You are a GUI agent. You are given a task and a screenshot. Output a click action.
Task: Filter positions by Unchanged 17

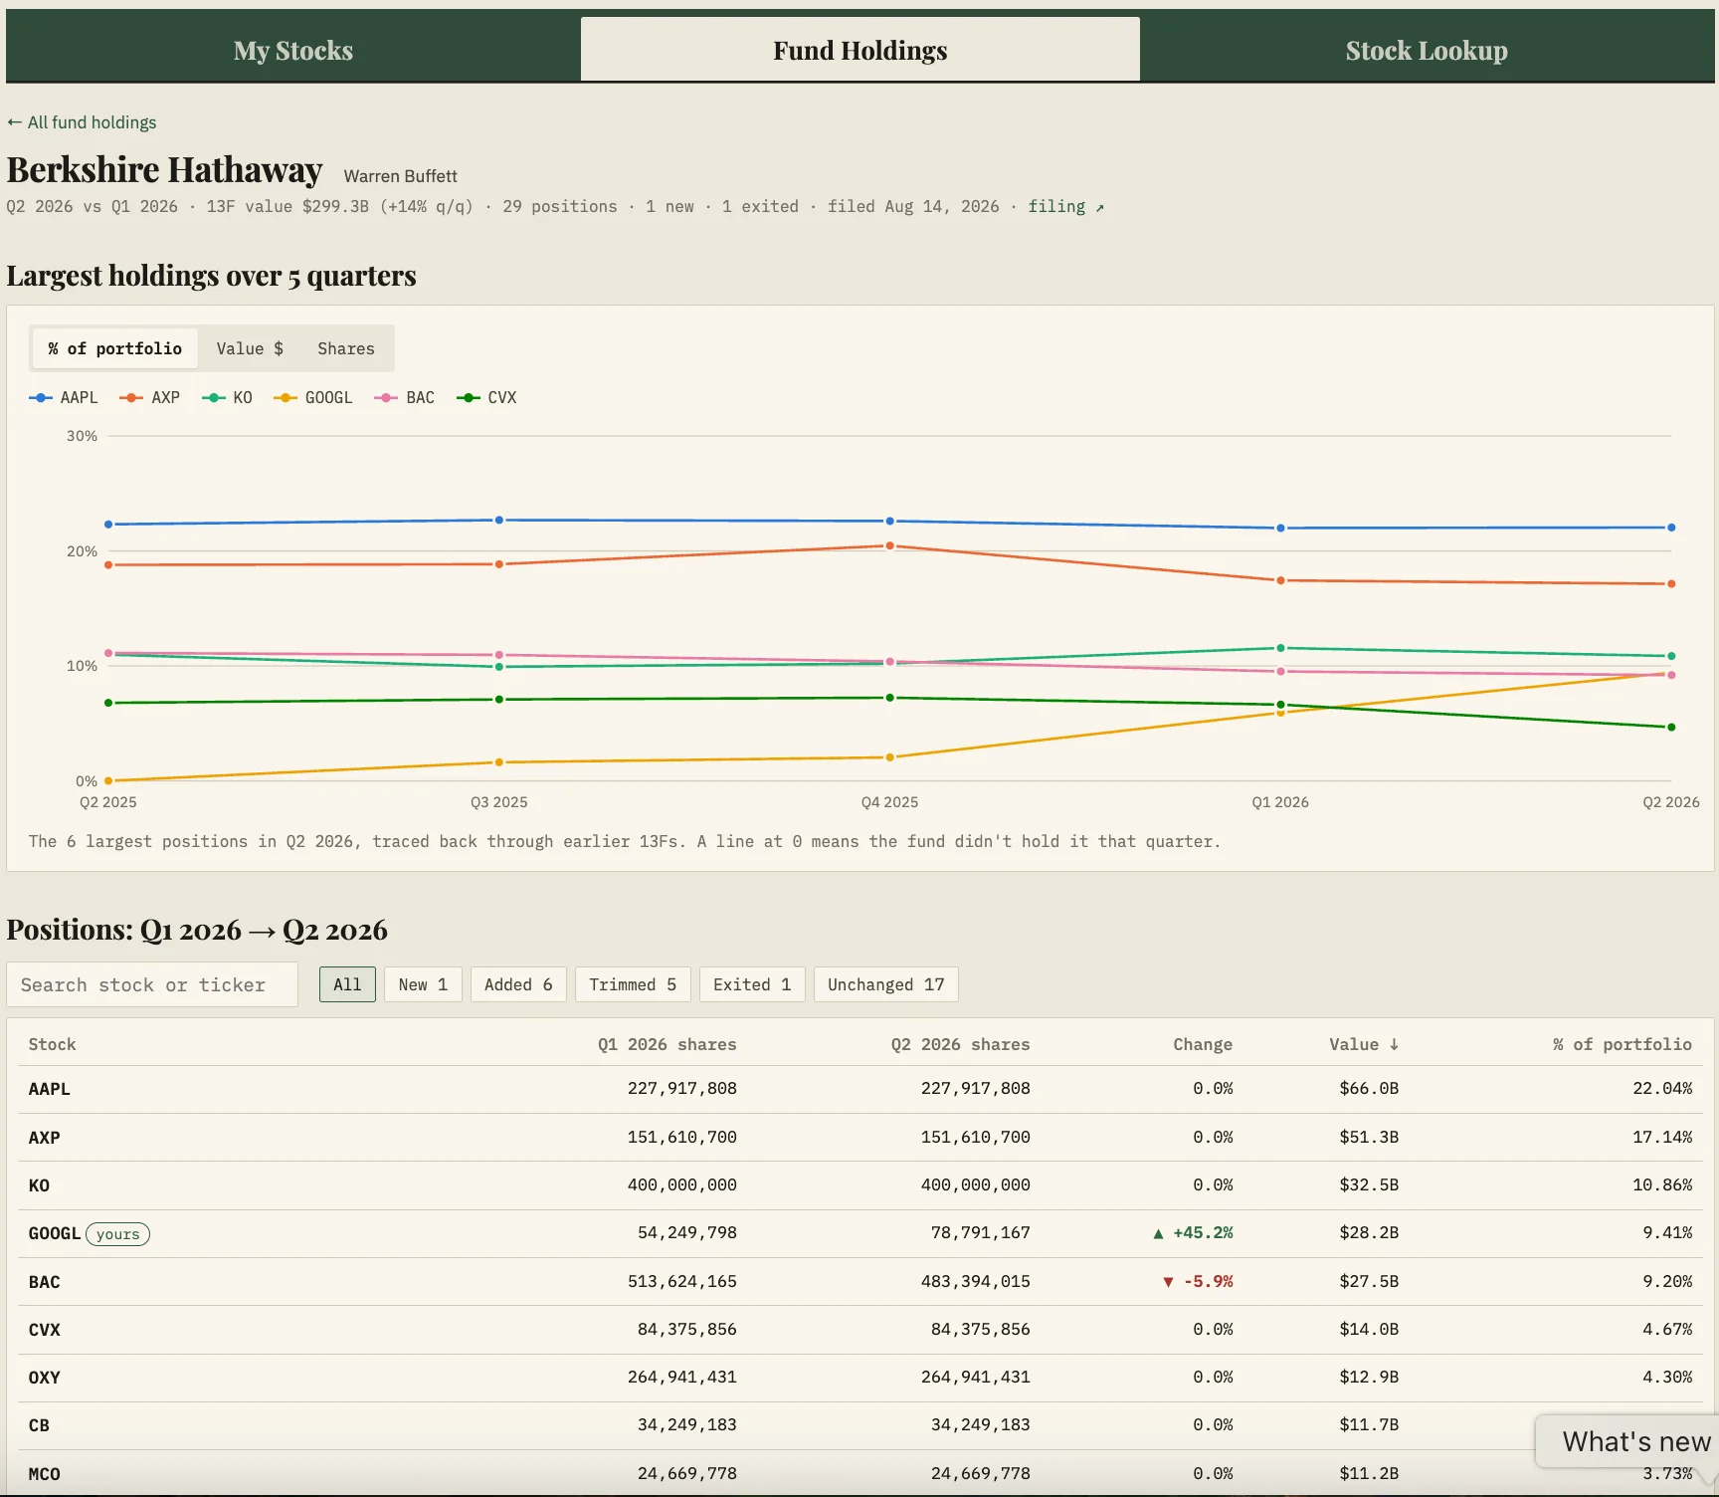coord(886,984)
